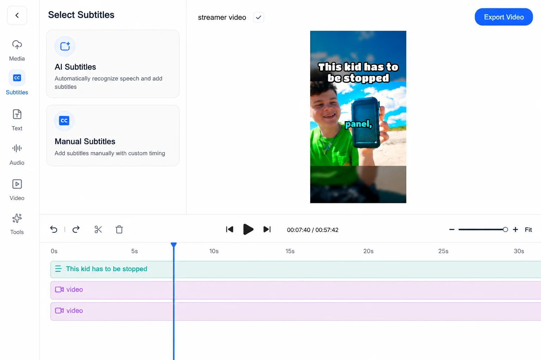Click the 25s mark on timeline ruler
The image size is (541, 360).
[443, 251]
